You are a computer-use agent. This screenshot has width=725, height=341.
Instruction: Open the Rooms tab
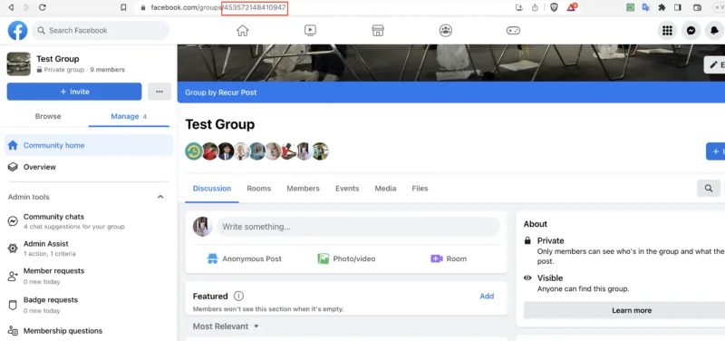(259, 189)
